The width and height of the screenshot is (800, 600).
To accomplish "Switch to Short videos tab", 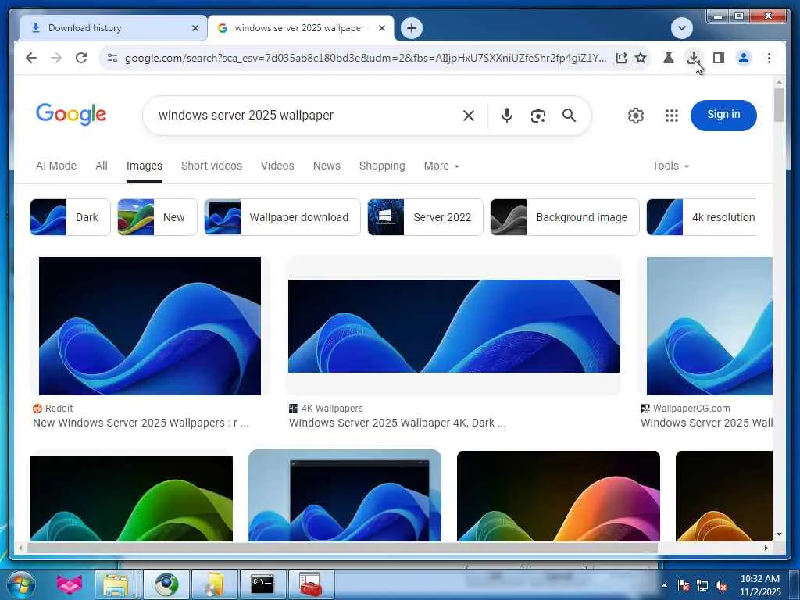I will [x=212, y=166].
